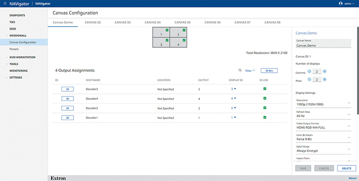359x181 pixels.
Task: Click the ID ALL button
Action: (x=269, y=71)
